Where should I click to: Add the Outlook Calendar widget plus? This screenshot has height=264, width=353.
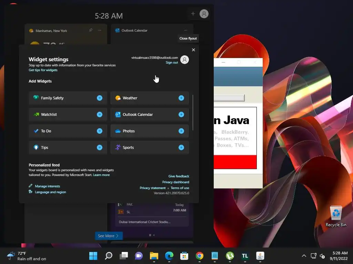181,114
